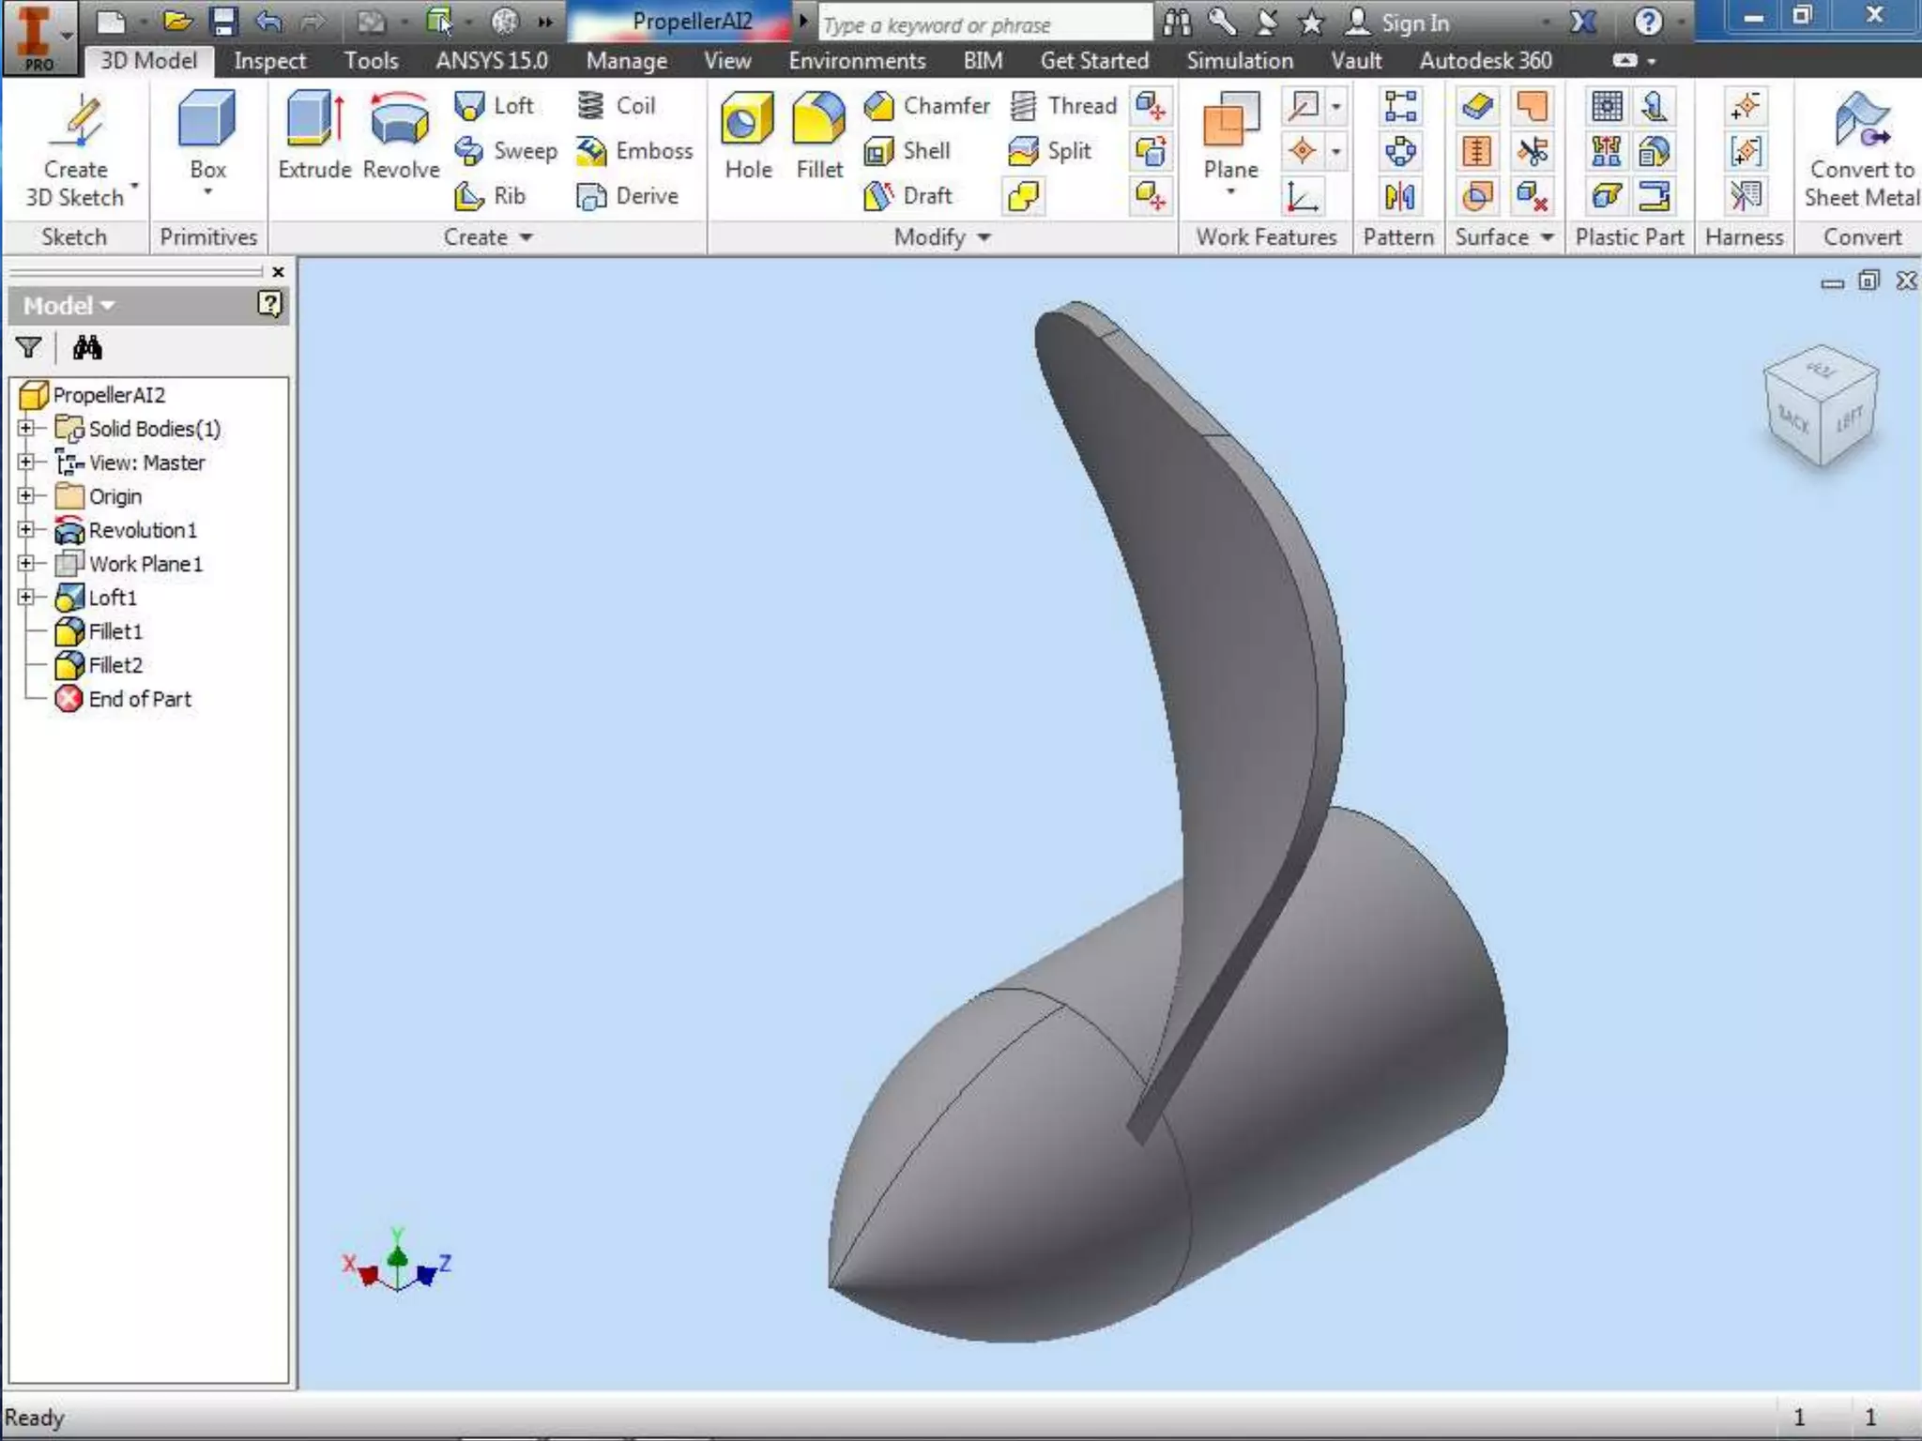The image size is (1922, 1441).
Task: Select Fillet2 in the model tree
Action: pyautogui.click(x=114, y=665)
